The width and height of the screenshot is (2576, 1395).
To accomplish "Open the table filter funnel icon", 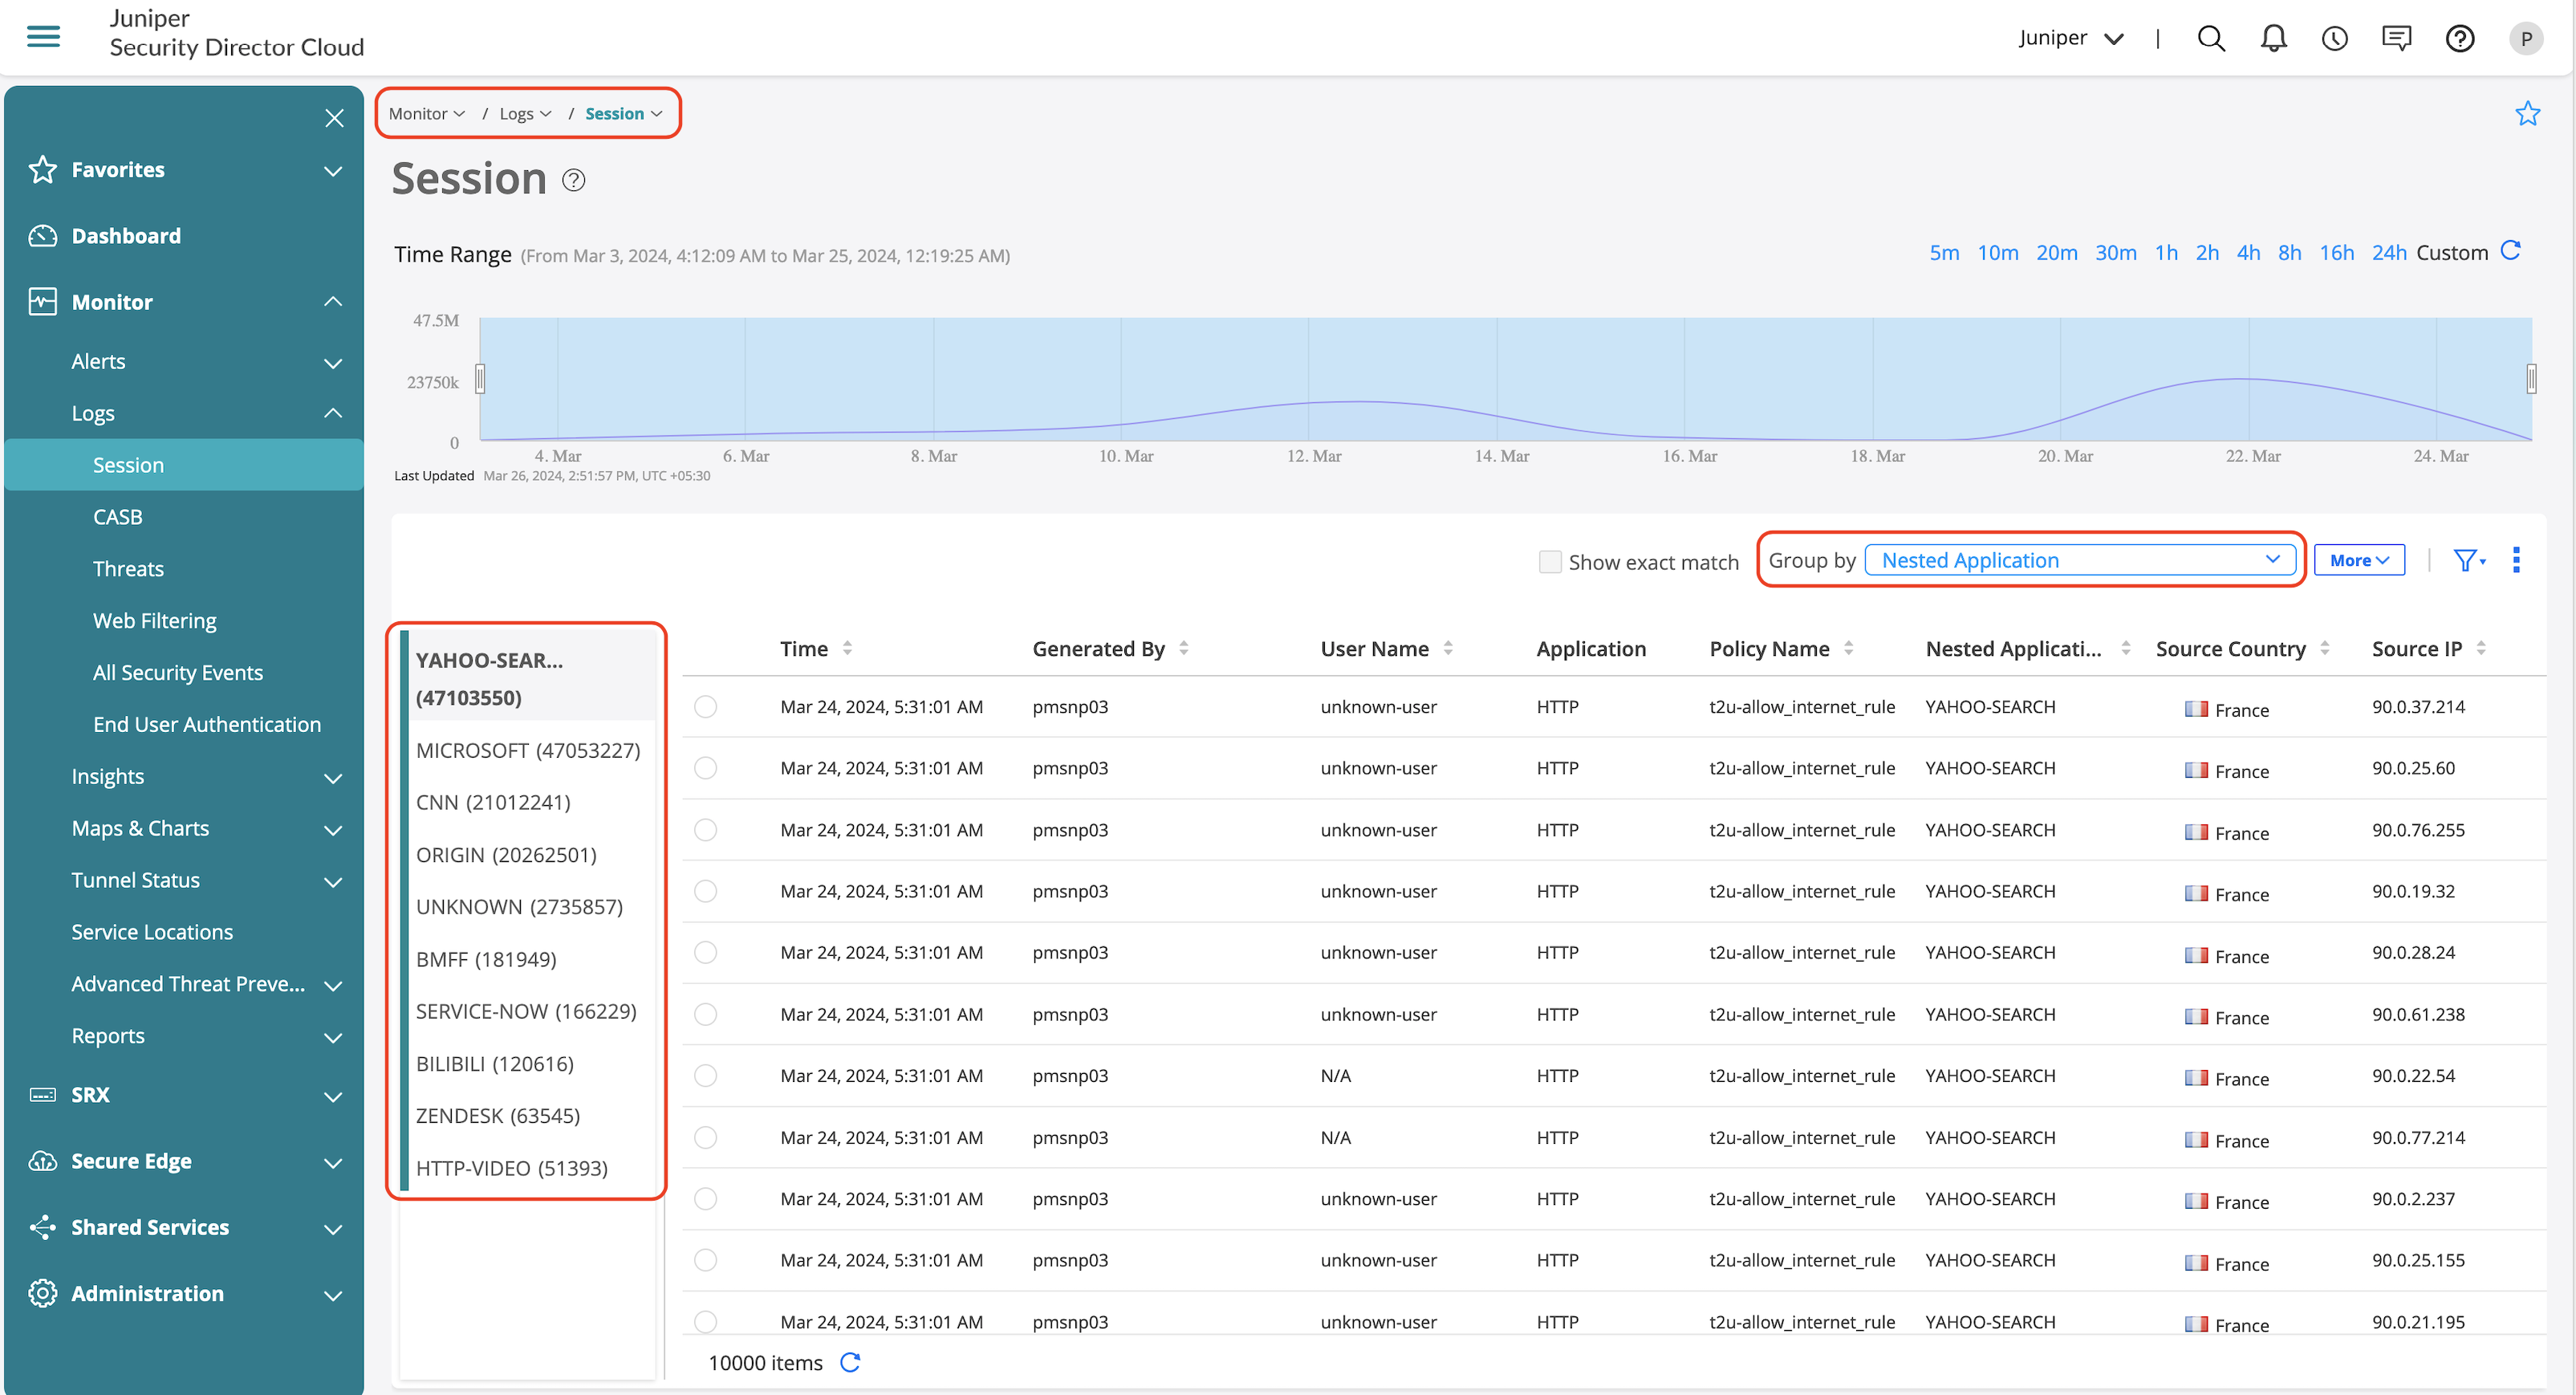I will click(x=2466, y=560).
